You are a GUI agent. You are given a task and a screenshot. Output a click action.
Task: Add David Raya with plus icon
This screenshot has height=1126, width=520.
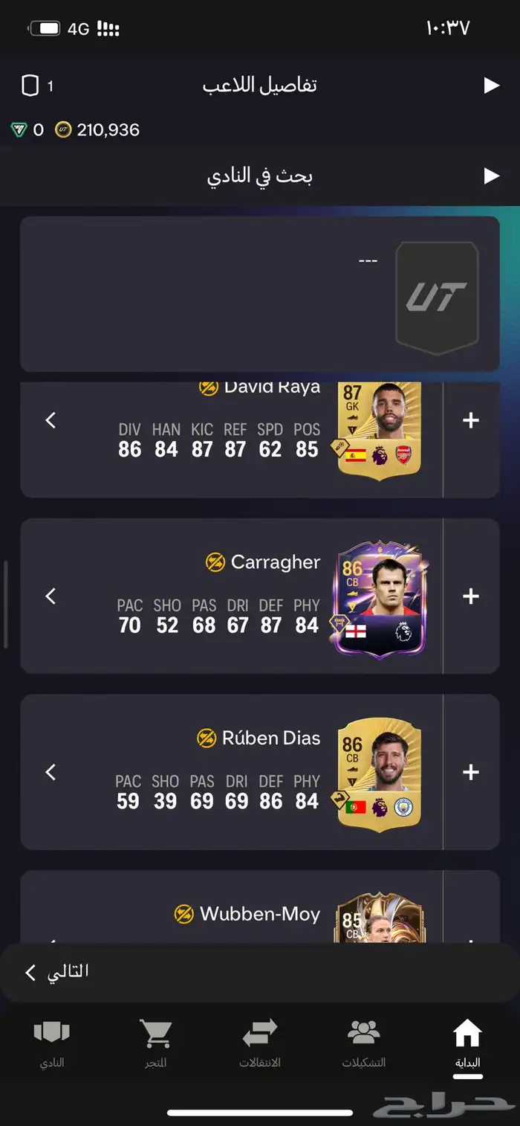(471, 421)
